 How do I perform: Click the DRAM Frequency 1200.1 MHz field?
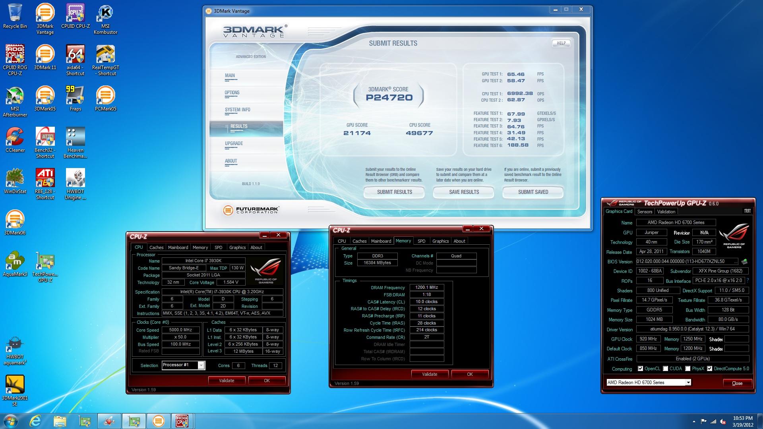click(427, 287)
